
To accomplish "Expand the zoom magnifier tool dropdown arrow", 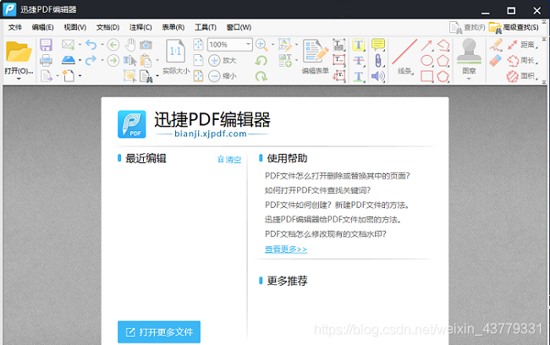I will [x=272, y=45].
